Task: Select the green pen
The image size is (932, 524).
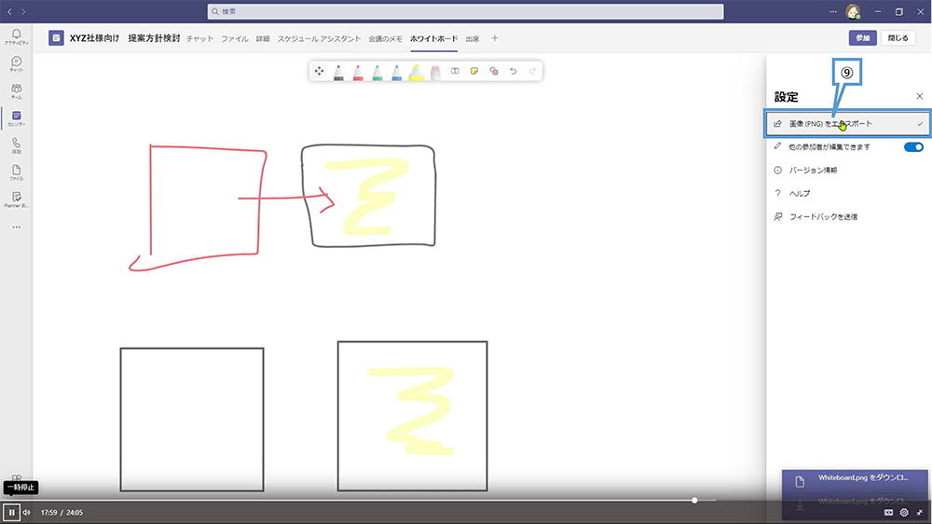Action: coord(377,72)
